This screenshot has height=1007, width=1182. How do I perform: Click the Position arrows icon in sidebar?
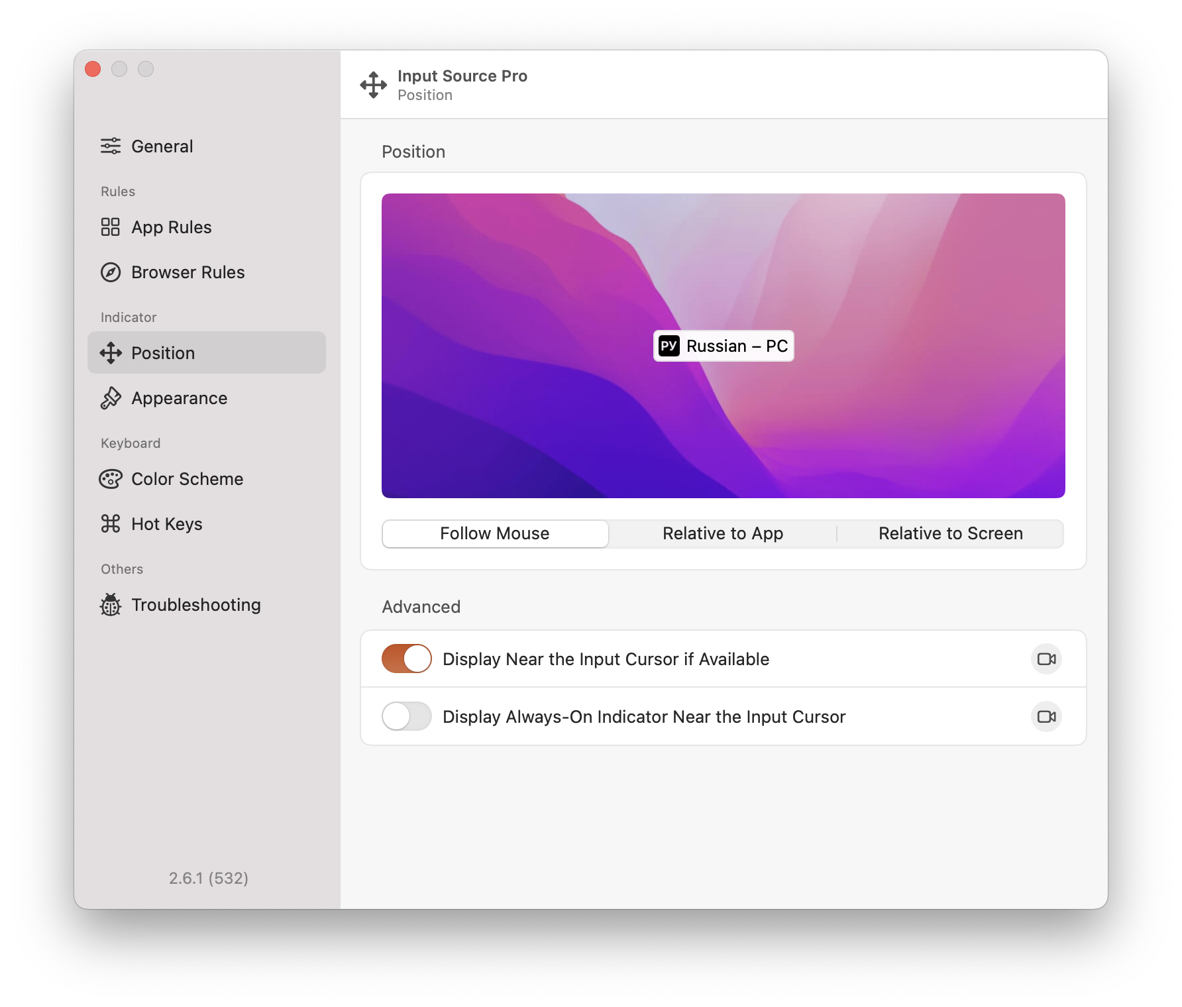coord(111,353)
